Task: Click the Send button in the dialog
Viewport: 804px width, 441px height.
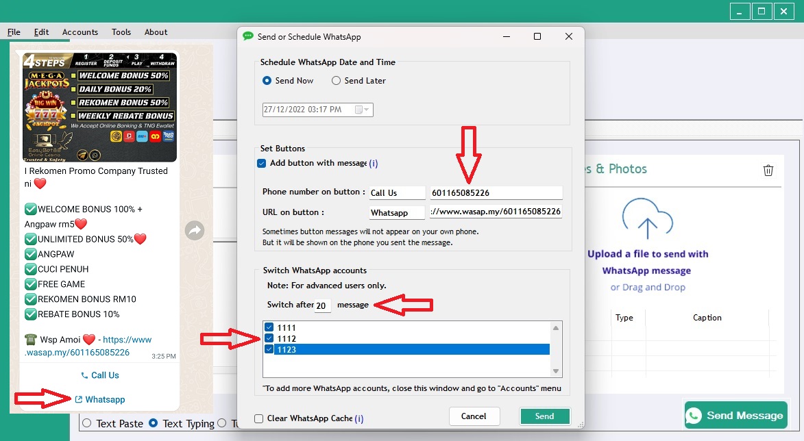Action: (544, 416)
